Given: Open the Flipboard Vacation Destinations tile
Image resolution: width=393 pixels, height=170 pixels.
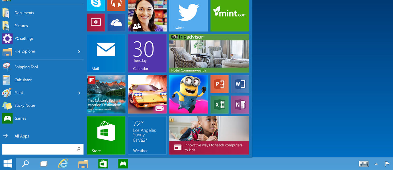Looking at the screenshot, I should [106, 94].
